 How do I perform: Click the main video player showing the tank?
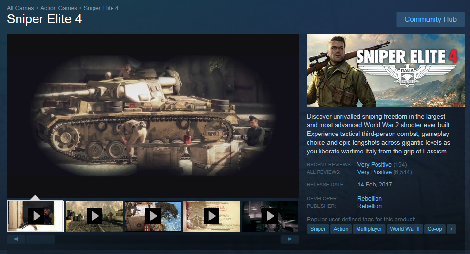click(153, 116)
